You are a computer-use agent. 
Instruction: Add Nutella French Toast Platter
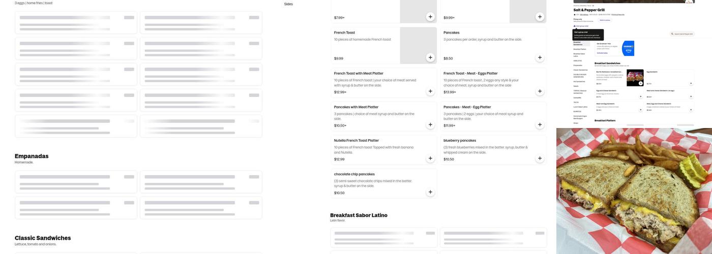tap(430, 158)
